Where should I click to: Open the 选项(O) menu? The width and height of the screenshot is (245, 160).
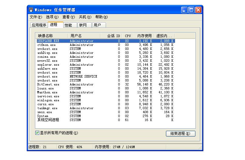click(52, 17)
